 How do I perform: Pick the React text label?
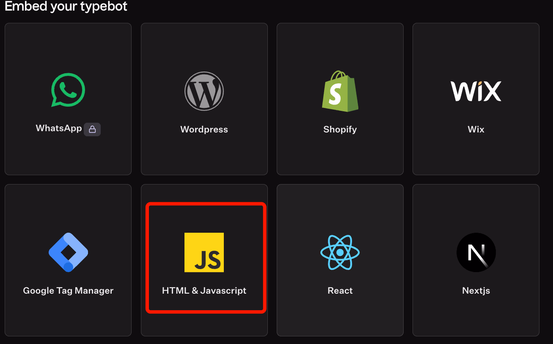[340, 291]
